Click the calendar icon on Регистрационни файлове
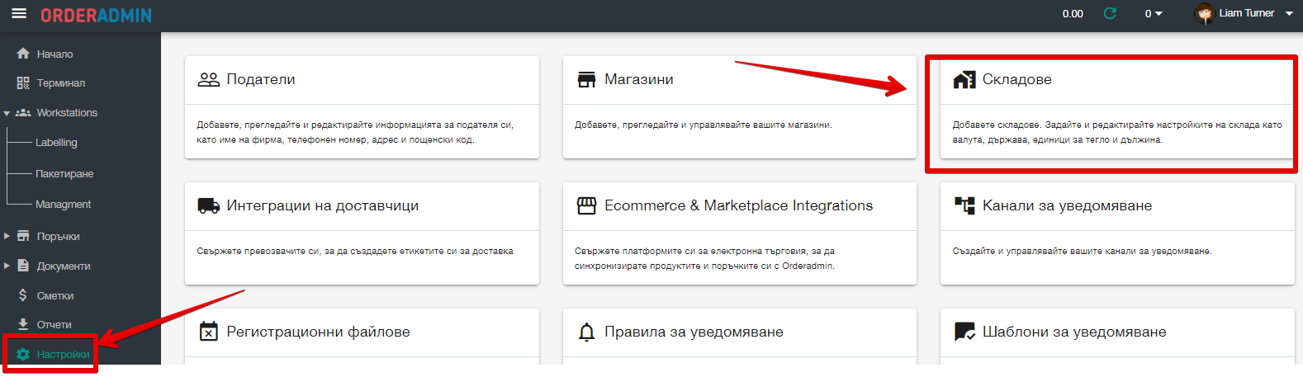 (x=209, y=332)
